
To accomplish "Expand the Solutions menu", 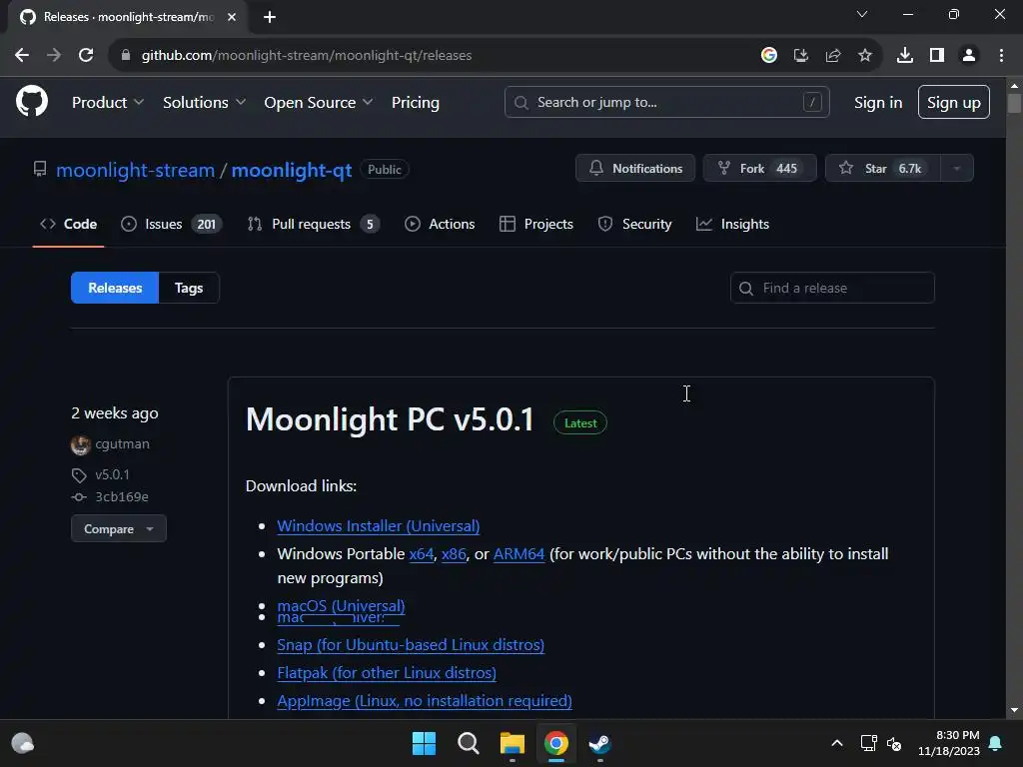I will tap(204, 103).
